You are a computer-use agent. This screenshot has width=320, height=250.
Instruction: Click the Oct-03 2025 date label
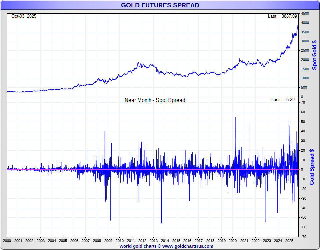pyautogui.click(x=24, y=16)
